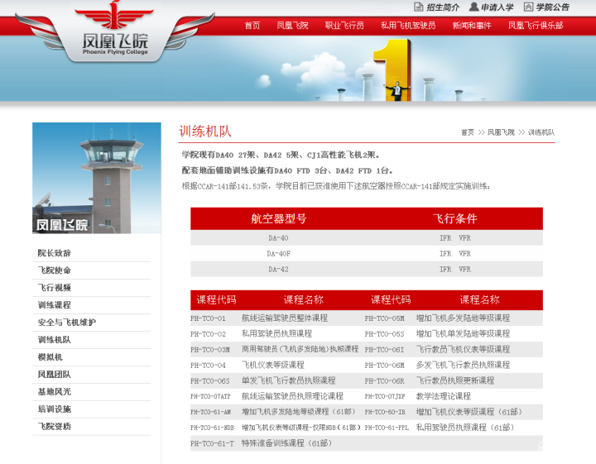Click the control tower sidebar image
596x464 pixels.
point(97,178)
